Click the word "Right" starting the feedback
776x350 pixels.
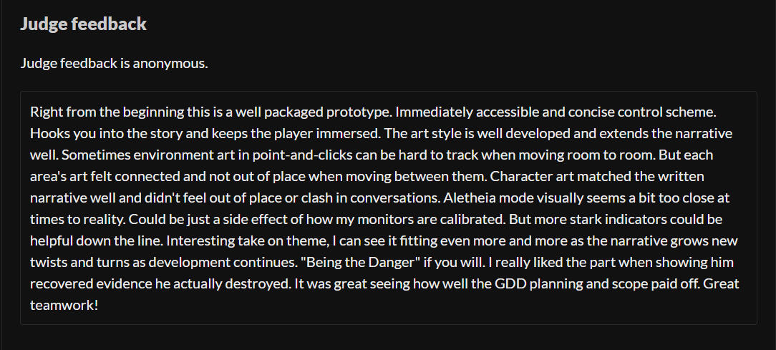tap(46, 112)
